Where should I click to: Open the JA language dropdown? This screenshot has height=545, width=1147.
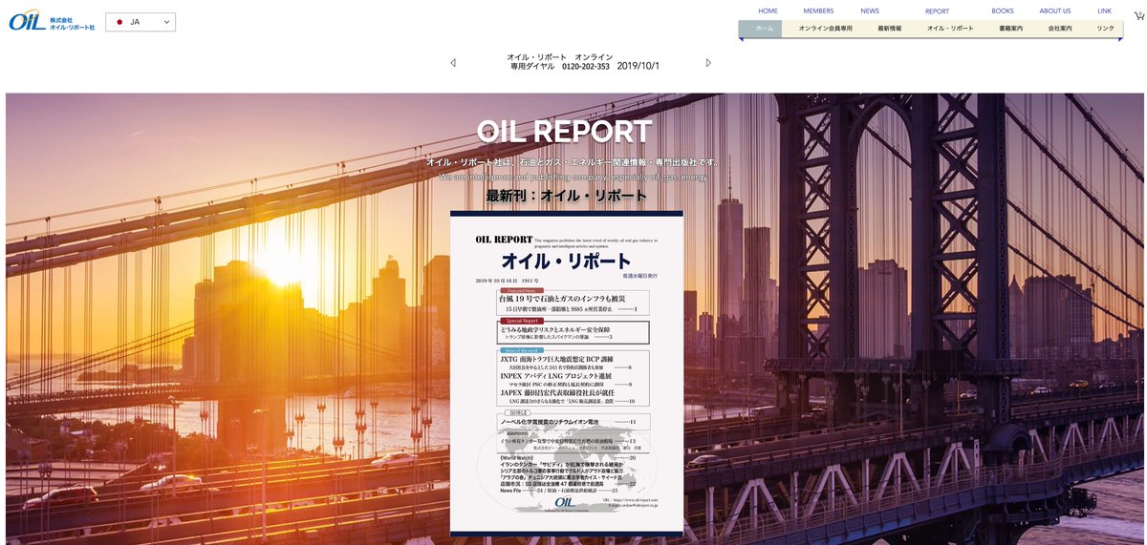point(141,22)
